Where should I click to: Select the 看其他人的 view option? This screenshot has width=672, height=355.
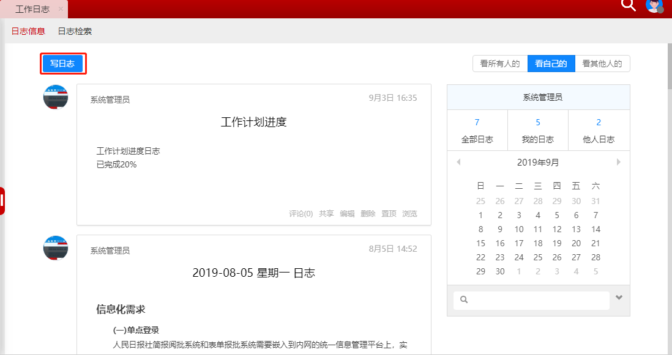pyautogui.click(x=602, y=64)
